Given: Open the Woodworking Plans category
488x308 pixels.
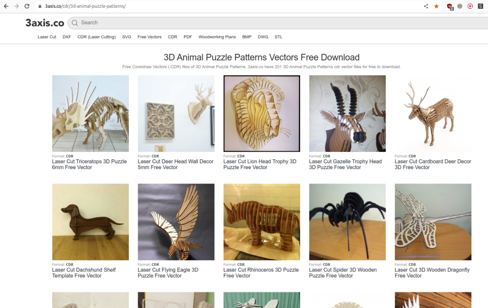Looking at the screenshot, I should [217, 37].
